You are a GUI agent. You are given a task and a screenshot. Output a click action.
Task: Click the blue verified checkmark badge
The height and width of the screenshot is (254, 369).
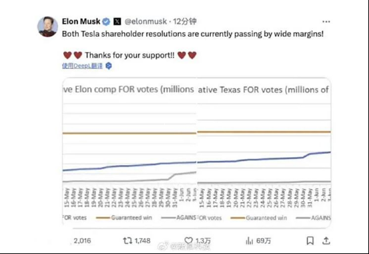pyautogui.click(x=106, y=21)
